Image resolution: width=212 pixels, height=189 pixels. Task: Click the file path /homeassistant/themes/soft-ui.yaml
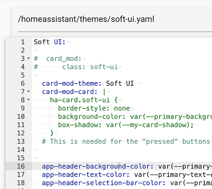[86, 19]
